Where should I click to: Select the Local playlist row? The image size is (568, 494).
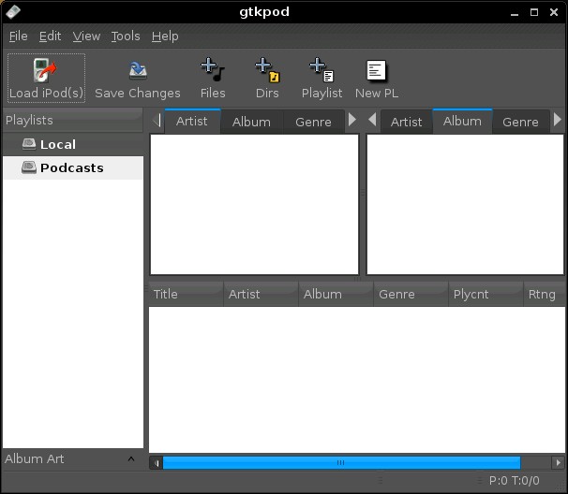(72, 144)
